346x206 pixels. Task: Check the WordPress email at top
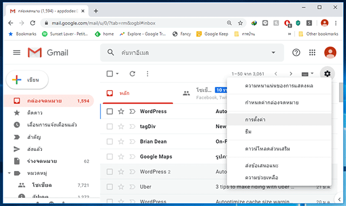coord(110,112)
